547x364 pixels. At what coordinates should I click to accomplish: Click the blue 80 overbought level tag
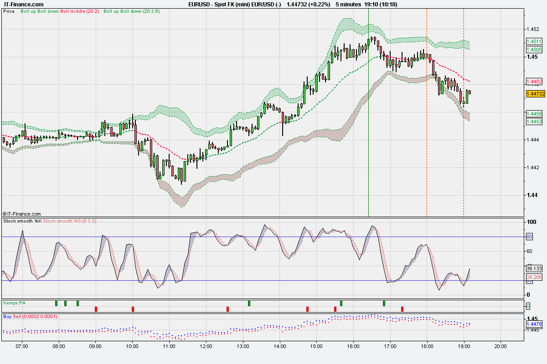point(530,237)
